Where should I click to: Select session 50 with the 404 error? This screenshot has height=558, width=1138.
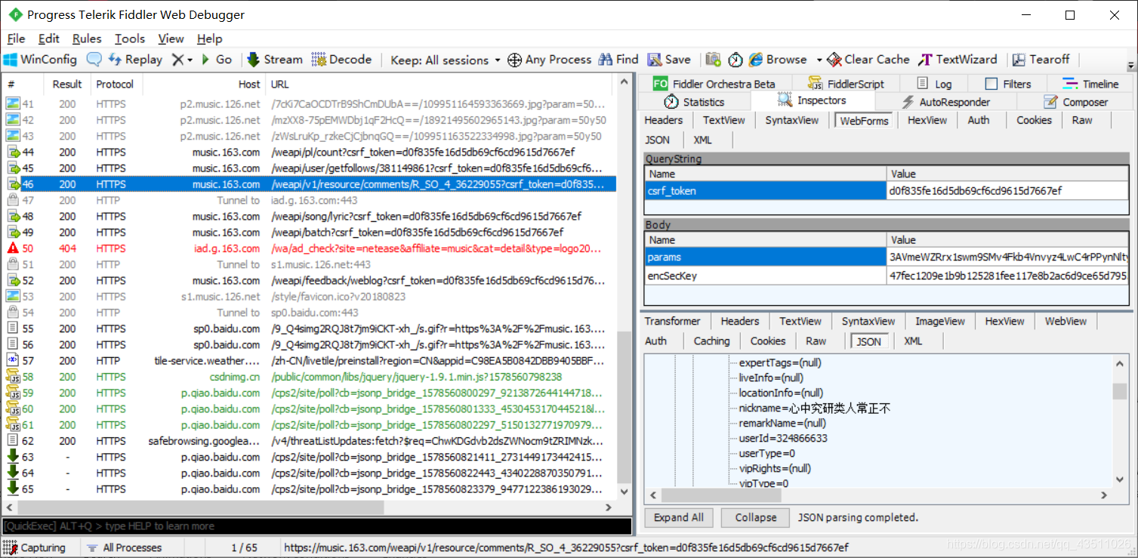pyautogui.click(x=308, y=248)
